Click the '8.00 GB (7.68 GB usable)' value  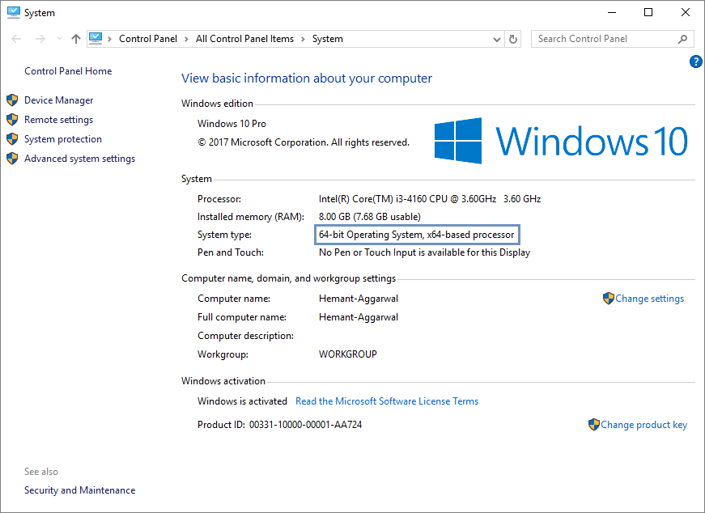(370, 217)
